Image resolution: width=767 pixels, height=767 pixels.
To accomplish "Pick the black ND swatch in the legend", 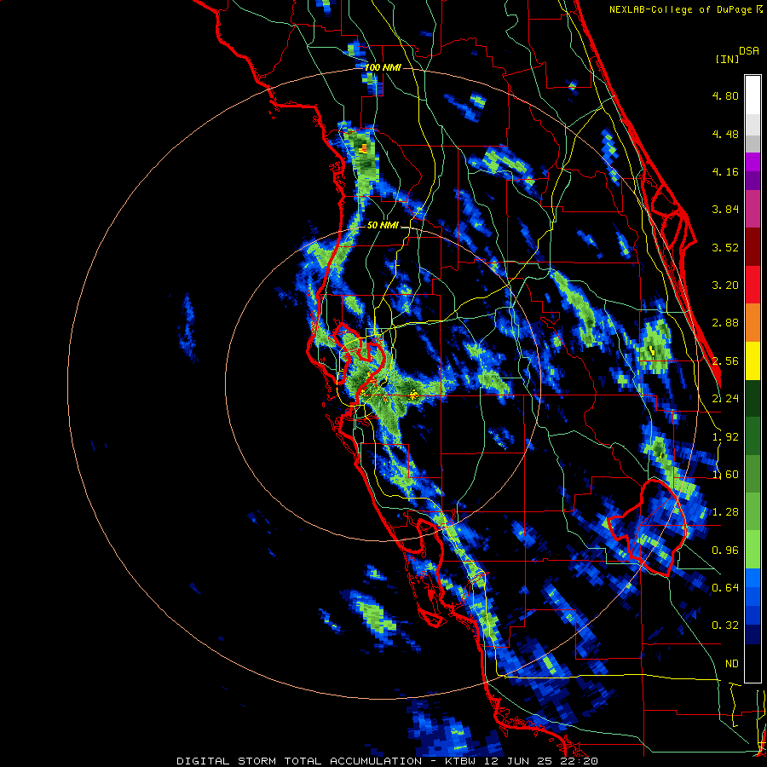I will [753, 663].
